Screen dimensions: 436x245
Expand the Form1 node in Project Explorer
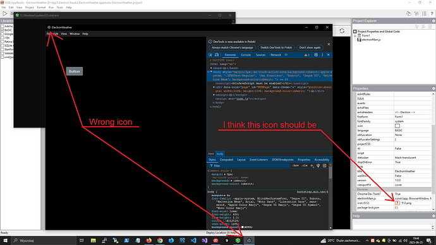click(x=355, y=36)
